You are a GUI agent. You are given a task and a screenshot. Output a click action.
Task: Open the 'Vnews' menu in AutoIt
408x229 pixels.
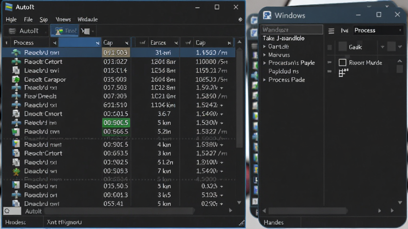click(63, 19)
